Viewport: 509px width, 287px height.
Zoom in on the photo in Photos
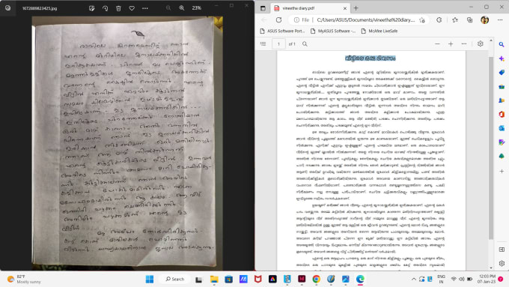(182, 8)
